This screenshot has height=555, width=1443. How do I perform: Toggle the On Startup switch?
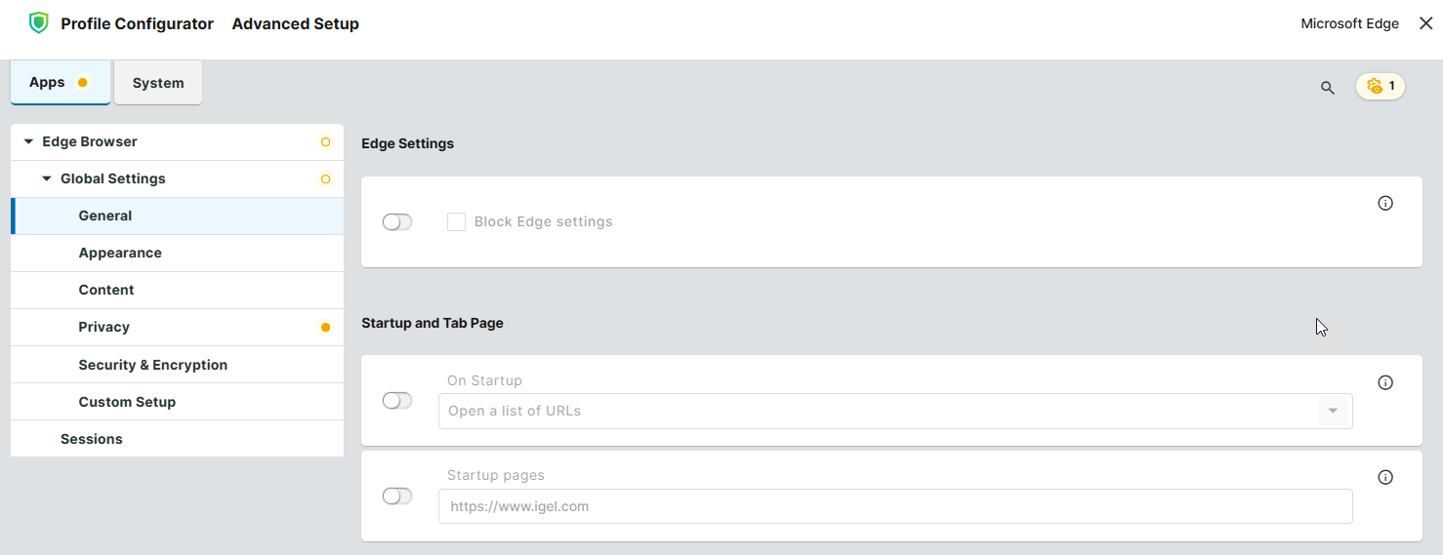point(397,401)
